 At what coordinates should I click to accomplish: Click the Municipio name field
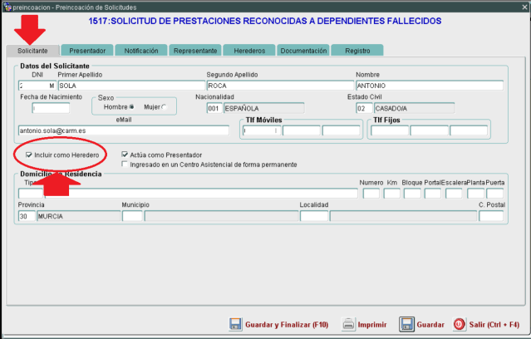coord(222,216)
